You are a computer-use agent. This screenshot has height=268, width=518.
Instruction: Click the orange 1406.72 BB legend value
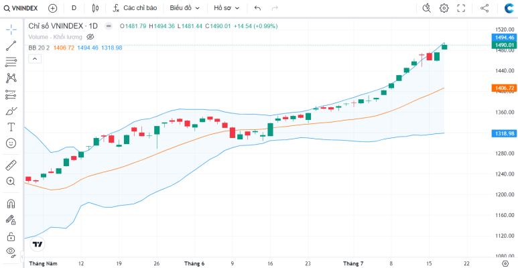(x=64, y=48)
